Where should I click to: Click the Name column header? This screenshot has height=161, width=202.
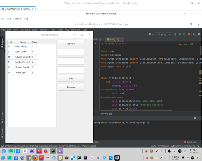pyautogui.click(x=23, y=42)
